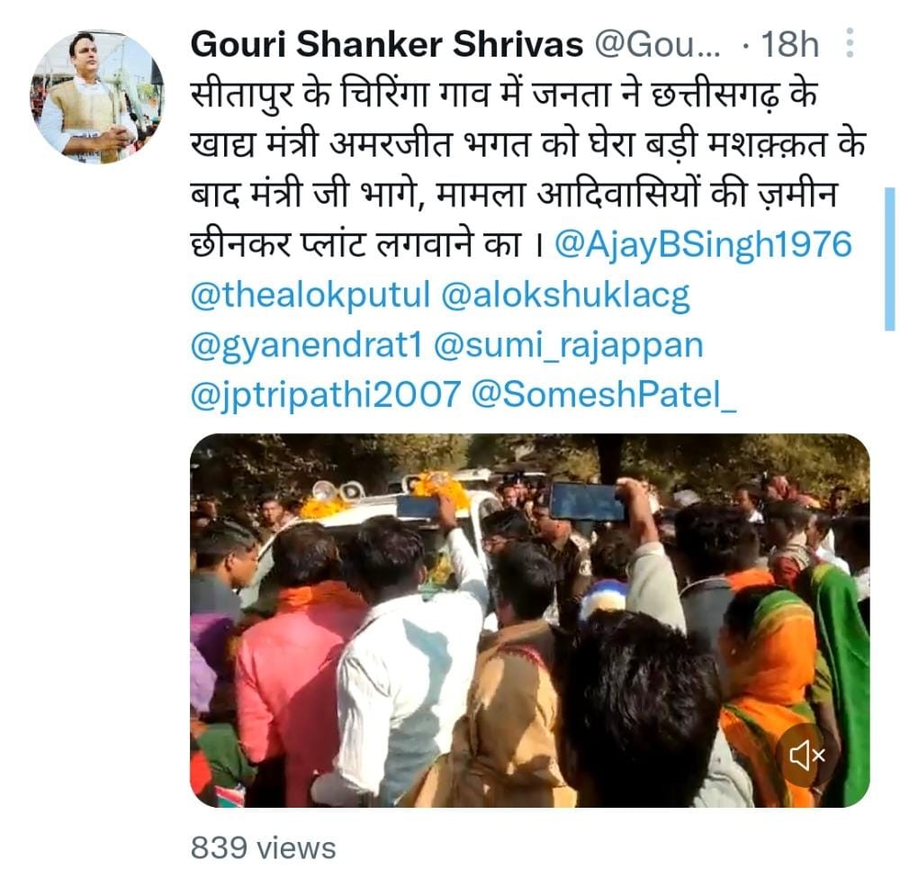Open the @gyanendrat1 mention
900x887 pixels.
click(x=306, y=346)
